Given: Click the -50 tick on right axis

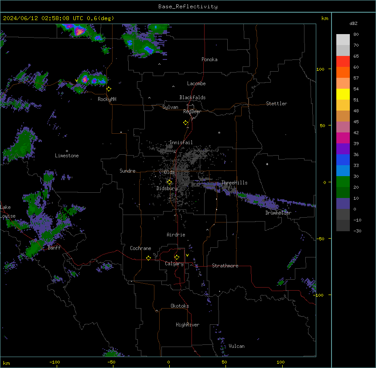Looking at the screenshot, I should [x=320, y=239].
